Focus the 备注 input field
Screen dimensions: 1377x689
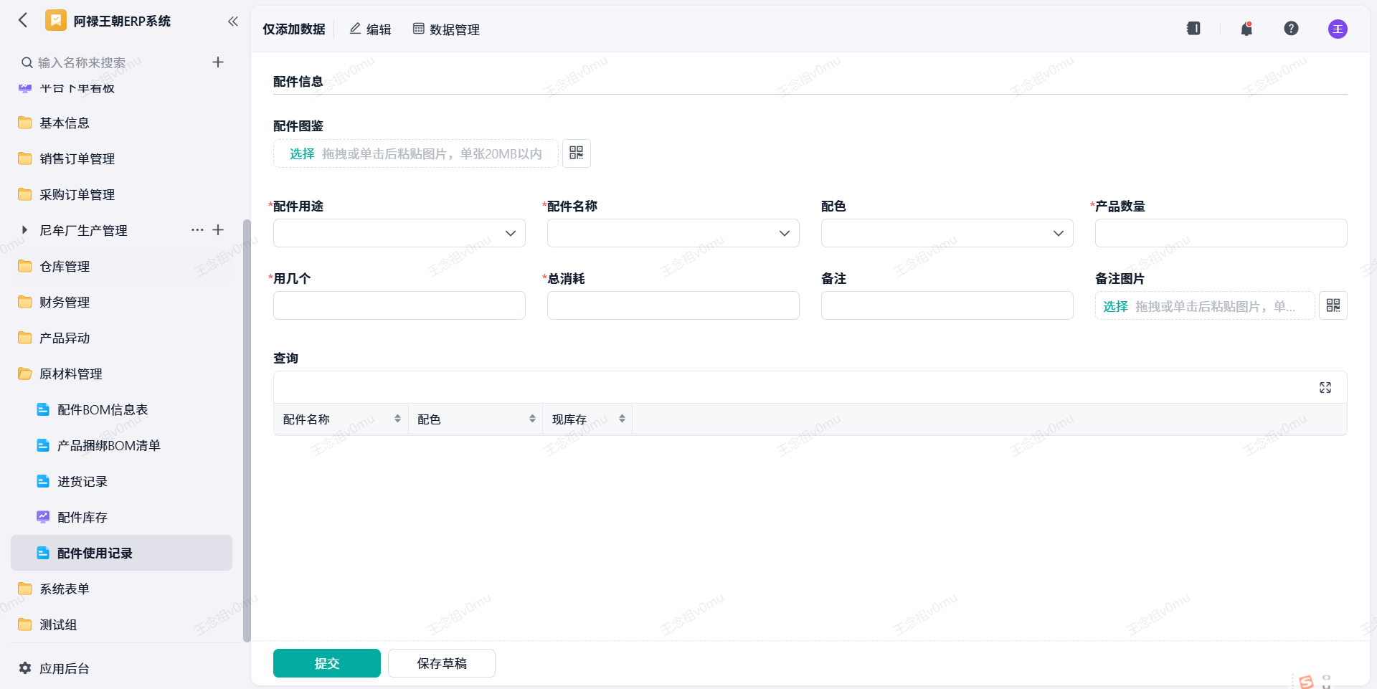pos(947,305)
